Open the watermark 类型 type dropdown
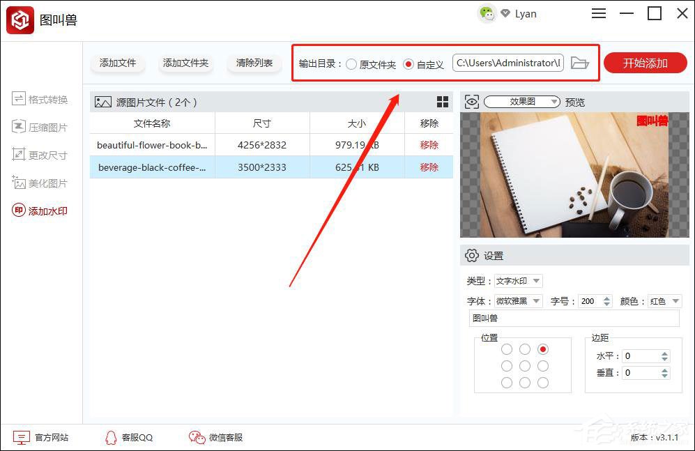The image size is (695, 451). pyautogui.click(x=517, y=280)
